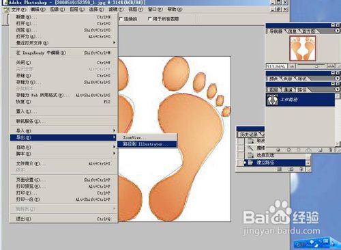Select 置入 (Place) menu entry
This screenshot has width=341, height=250.
tap(63, 111)
